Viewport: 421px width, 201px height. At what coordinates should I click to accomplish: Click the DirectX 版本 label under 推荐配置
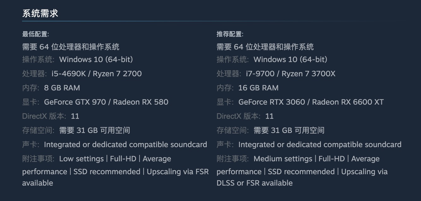pyautogui.click(x=239, y=116)
